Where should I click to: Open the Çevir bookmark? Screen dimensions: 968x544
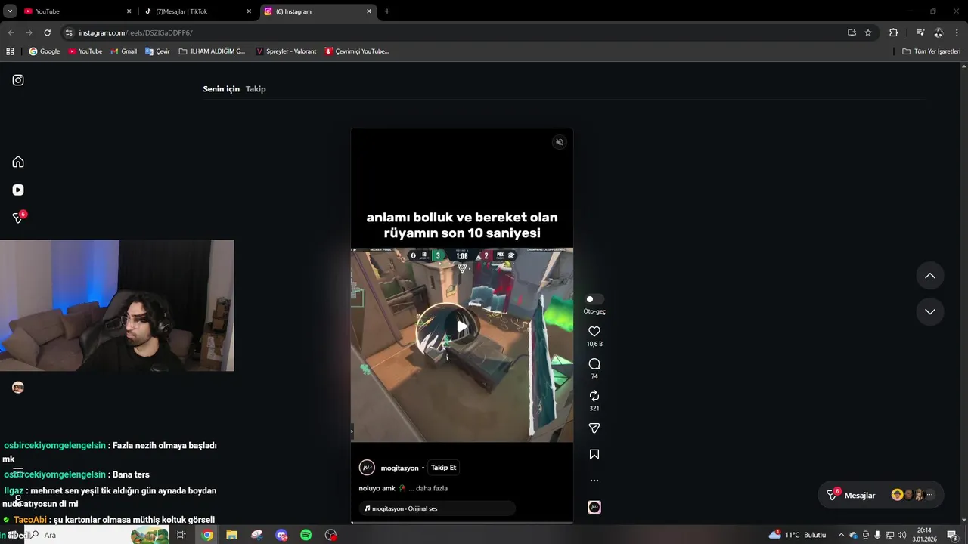[157, 51]
